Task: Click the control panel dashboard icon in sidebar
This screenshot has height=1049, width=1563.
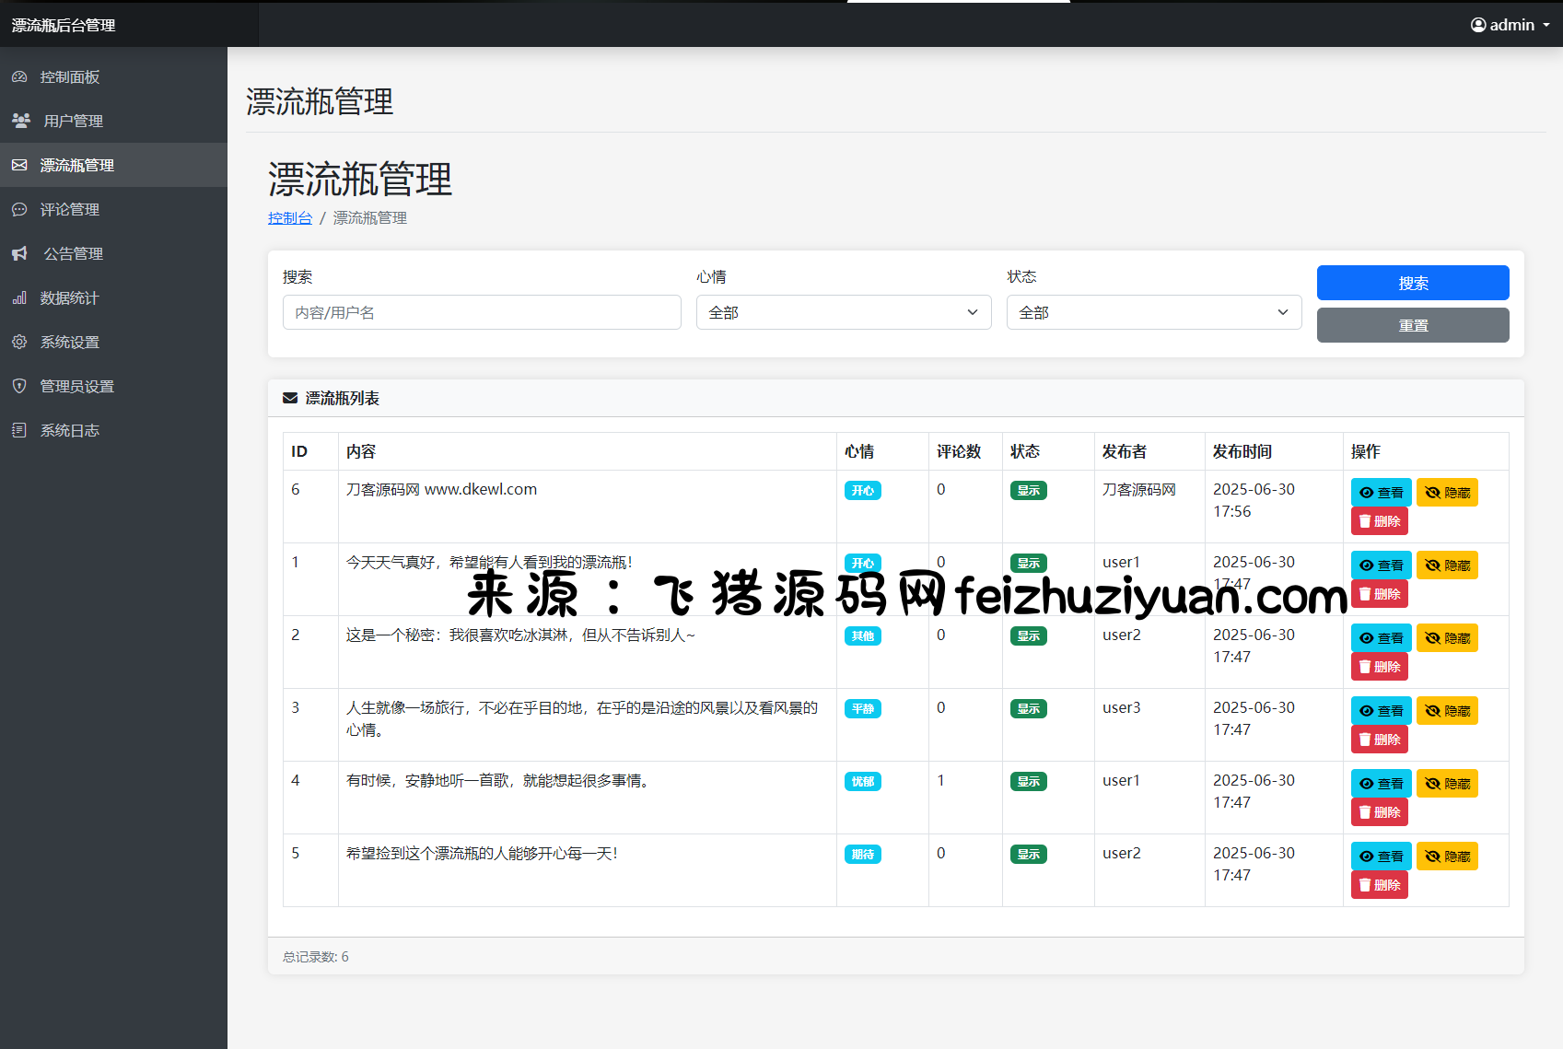Action: tap(19, 77)
